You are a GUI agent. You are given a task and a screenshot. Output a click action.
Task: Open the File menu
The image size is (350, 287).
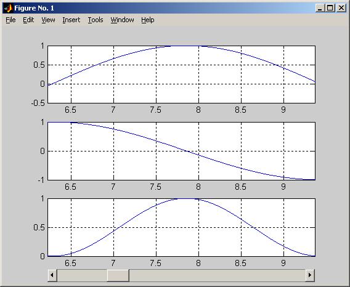pos(10,20)
